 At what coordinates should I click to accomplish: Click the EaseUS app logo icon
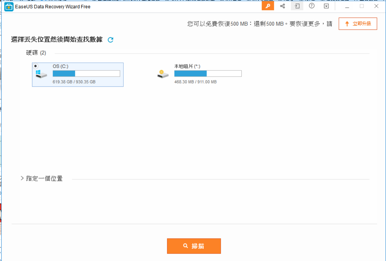9,6
